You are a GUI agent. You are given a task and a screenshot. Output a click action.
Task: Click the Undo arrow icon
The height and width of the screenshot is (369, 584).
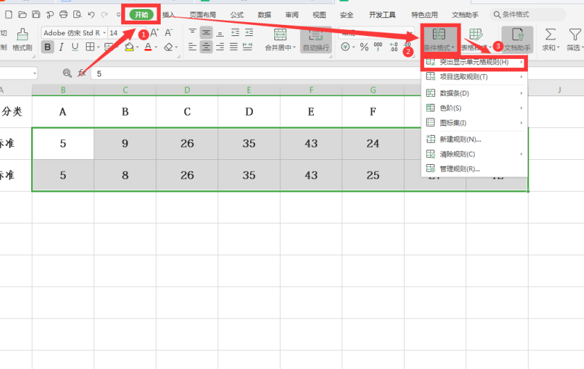[91, 15]
